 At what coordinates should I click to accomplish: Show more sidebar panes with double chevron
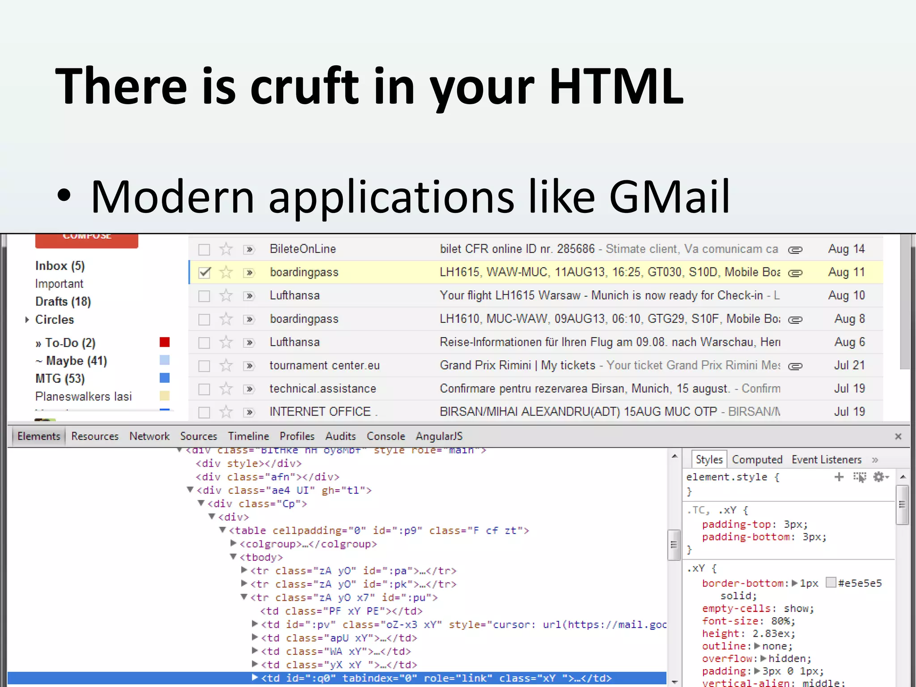click(x=875, y=460)
